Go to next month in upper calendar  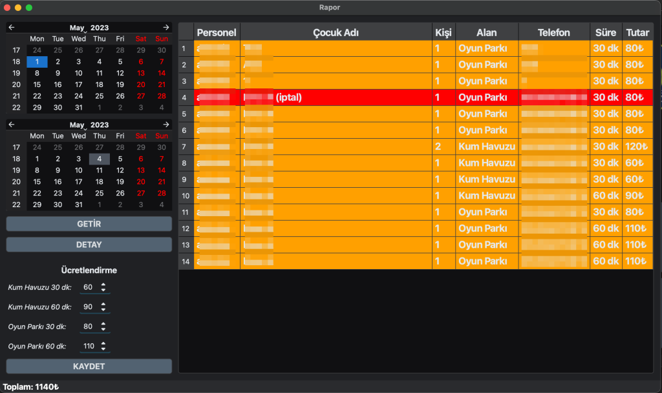[166, 27]
